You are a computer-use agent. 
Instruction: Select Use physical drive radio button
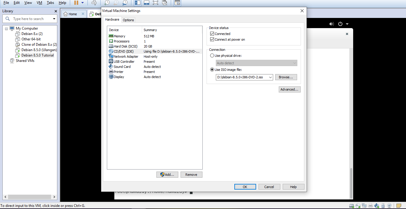point(212,56)
